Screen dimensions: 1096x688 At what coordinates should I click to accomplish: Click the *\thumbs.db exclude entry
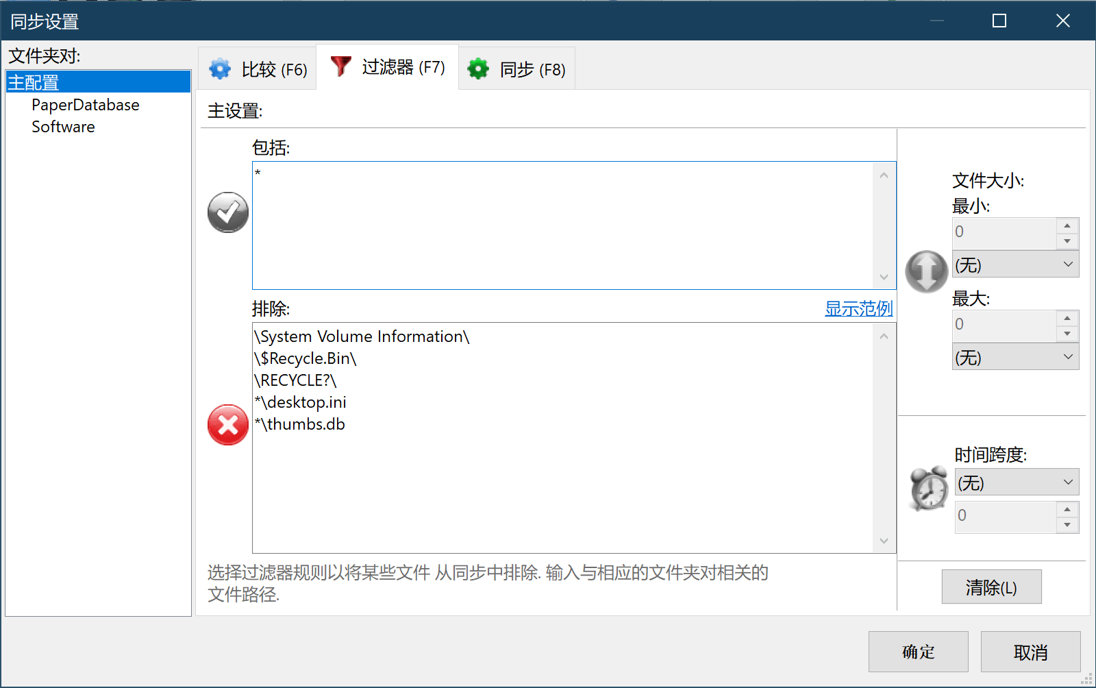[x=299, y=424]
